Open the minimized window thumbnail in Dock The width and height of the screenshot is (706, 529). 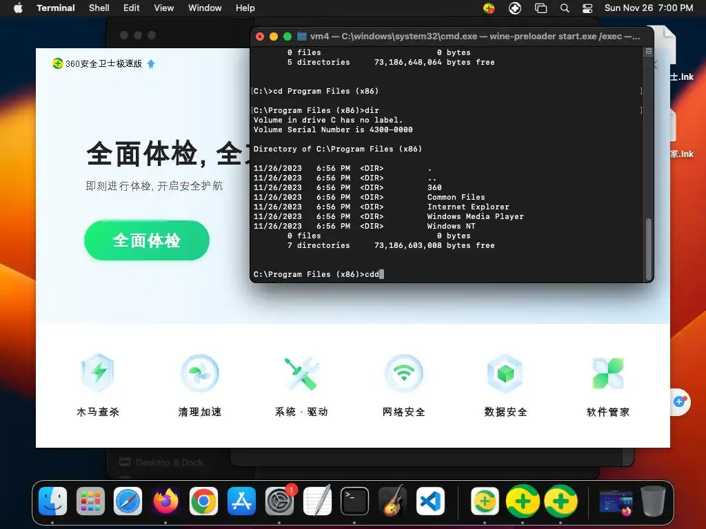616,502
